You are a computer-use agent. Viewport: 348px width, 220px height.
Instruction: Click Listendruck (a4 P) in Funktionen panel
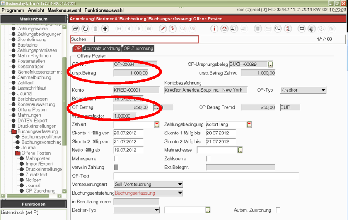click(19, 212)
